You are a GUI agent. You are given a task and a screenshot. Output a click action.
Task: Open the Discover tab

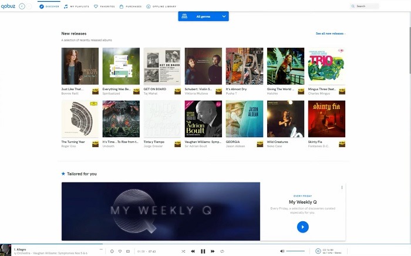pos(49,6)
